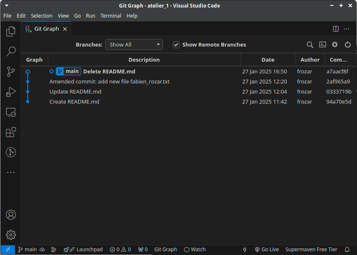Click the Graph column header
Image resolution: width=357 pixels, height=255 pixels.
34,60
